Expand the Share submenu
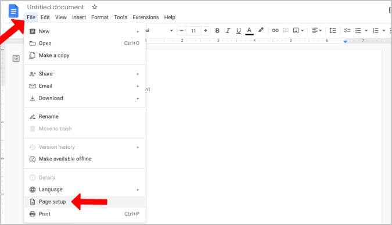 coord(85,74)
